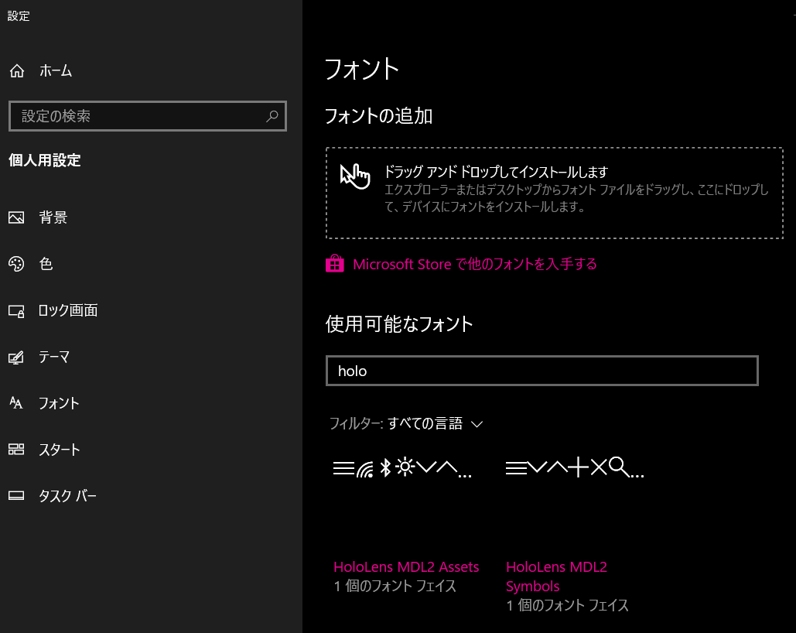
Task: Click the filter chevron arrow
Action: [477, 424]
